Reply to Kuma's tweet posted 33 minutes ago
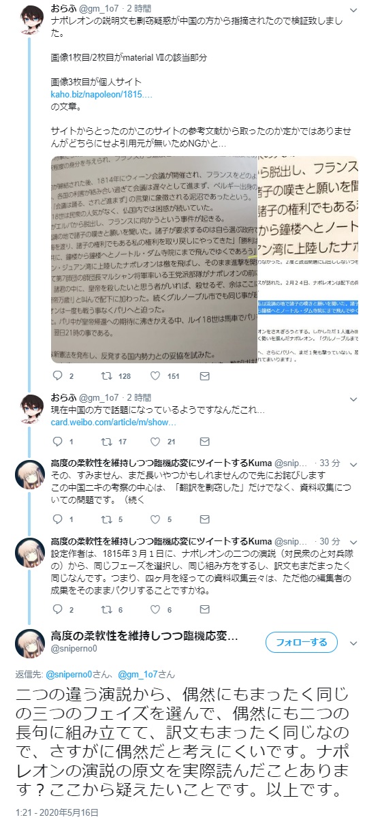This screenshot has height=826, width=382. click(x=58, y=519)
